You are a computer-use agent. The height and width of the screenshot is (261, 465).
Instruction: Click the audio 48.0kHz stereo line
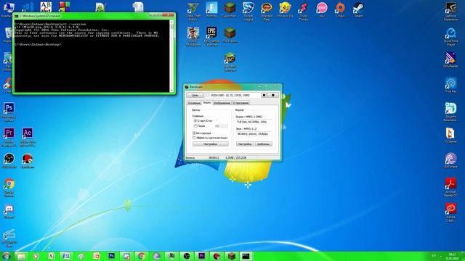pyautogui.click(x=254, y=134)
